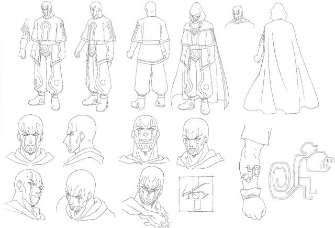Select the cloaked figure seen from behind
The image size is (335, 228).
pyautogui.click(x=281, y=58)
